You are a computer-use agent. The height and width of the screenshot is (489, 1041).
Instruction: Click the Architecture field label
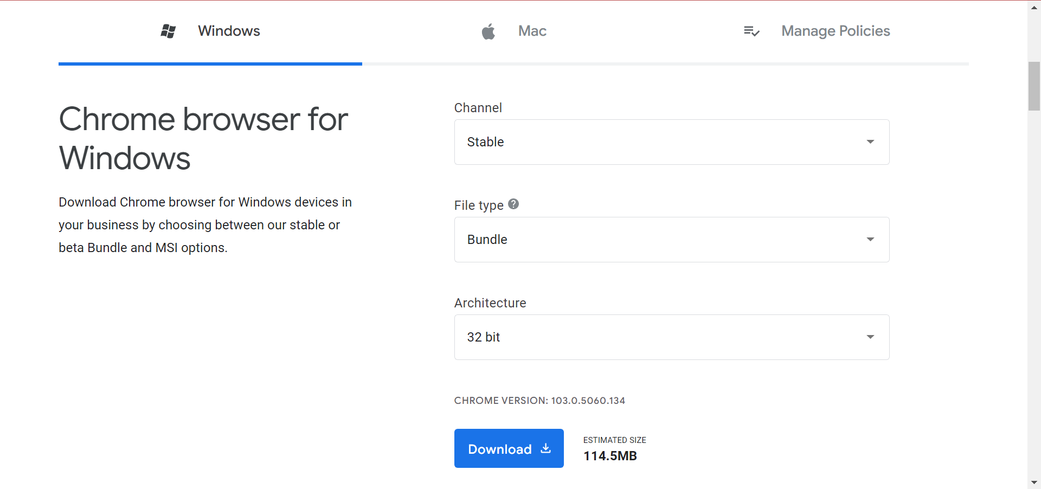coord(490,303)
